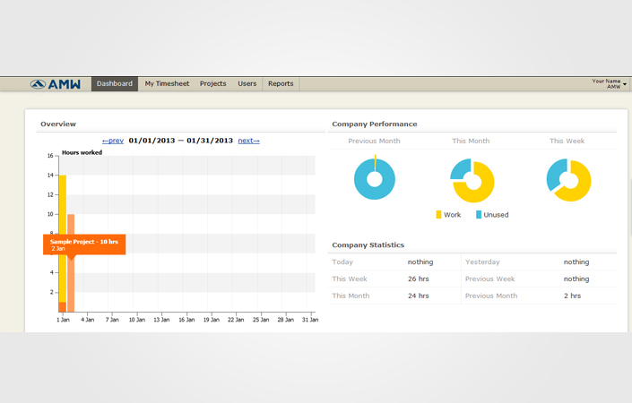Click the Unused legend label
This screenshot has width=632, height=403.
(x=496, y=215)
